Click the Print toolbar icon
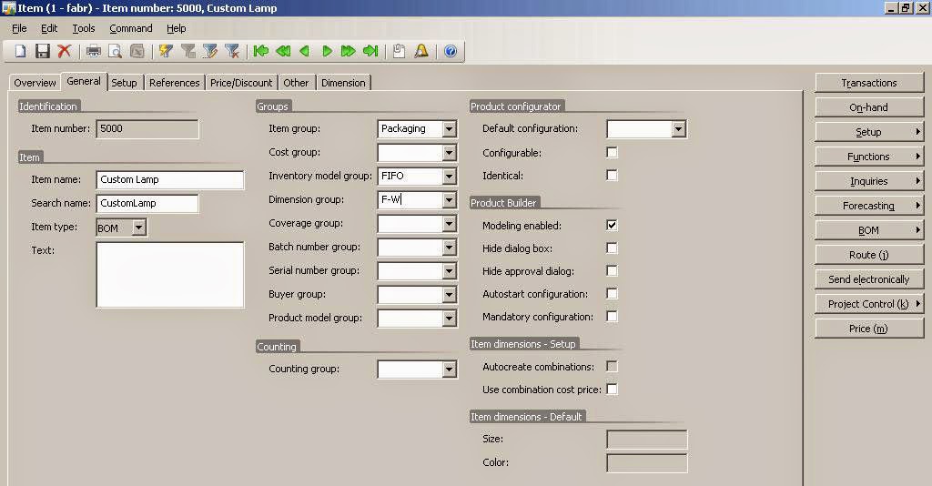The height and width of the screenshot is (486, 932). (x=94, y=51)
